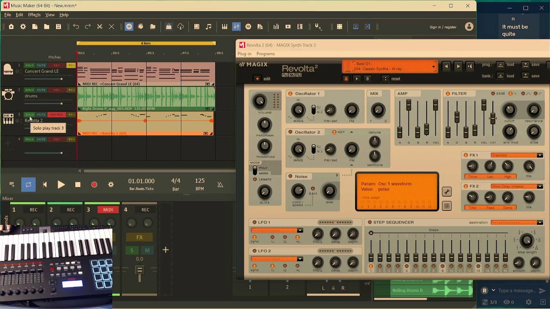Click the Revolta 2 synth track icon

(x=8, y=119)
